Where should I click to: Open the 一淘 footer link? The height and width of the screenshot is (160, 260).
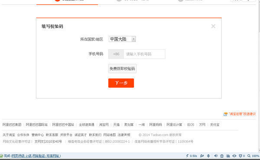[x=142, y=125]
